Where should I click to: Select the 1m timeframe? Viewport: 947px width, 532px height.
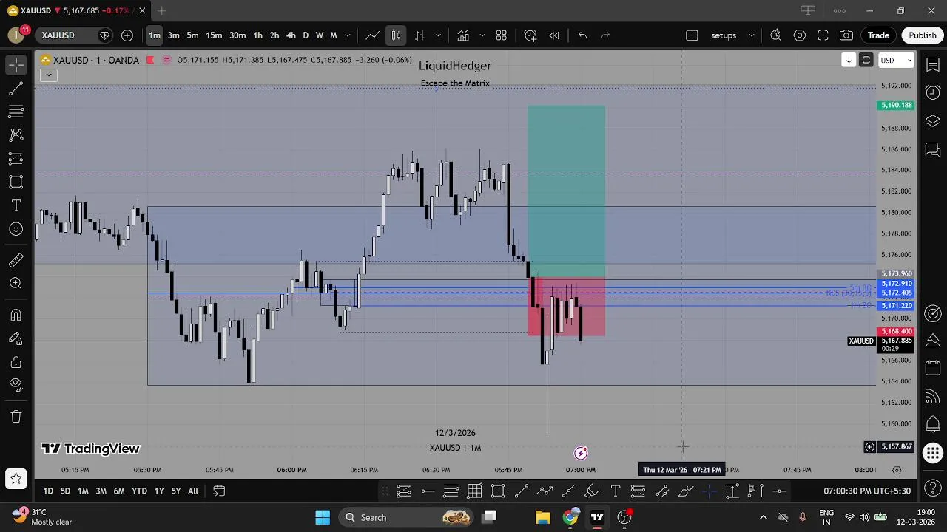pyautogui.click(x=154, y=35)
